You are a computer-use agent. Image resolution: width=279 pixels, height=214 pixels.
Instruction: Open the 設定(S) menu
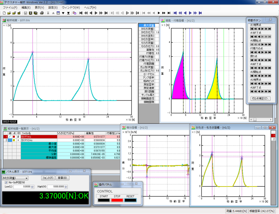(x=53, y=7)
